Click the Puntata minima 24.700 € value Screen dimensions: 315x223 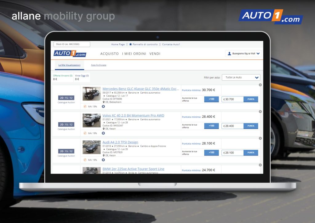[209, 170]
